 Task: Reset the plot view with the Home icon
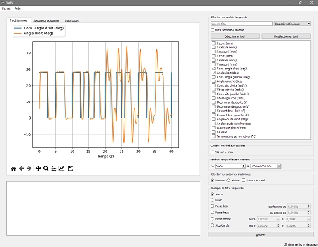click(13, 169)
